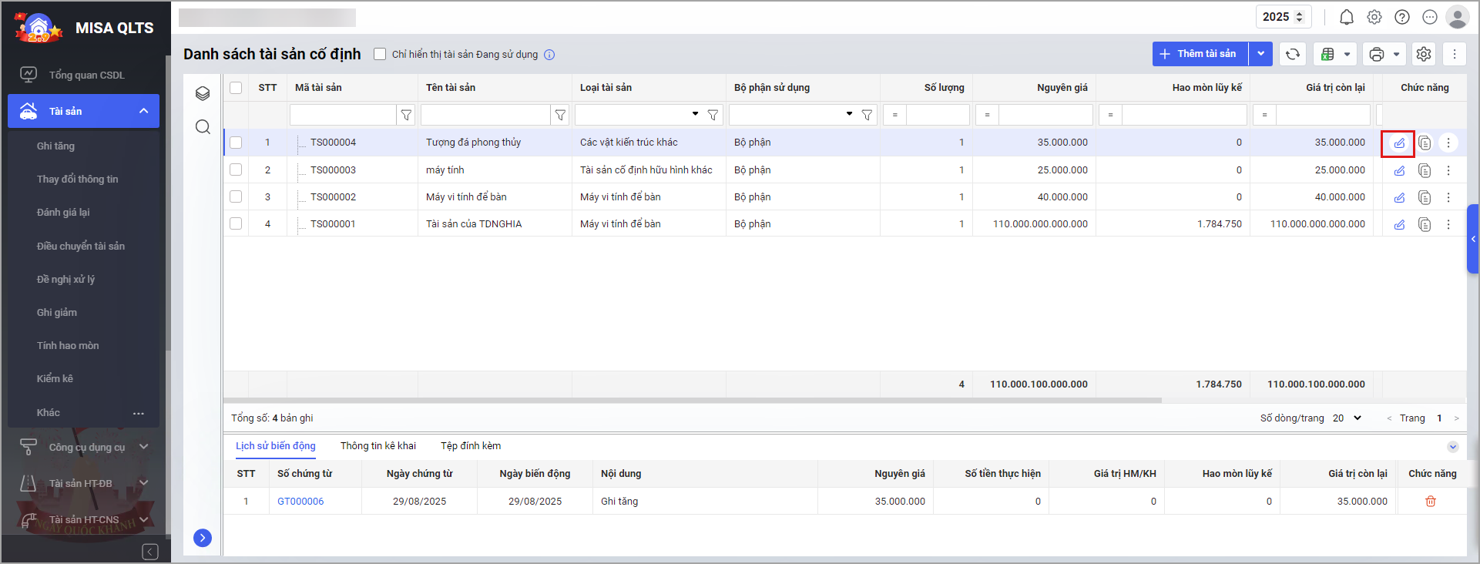Click the duplicate icon for TS000003 row

(1425, 170)
